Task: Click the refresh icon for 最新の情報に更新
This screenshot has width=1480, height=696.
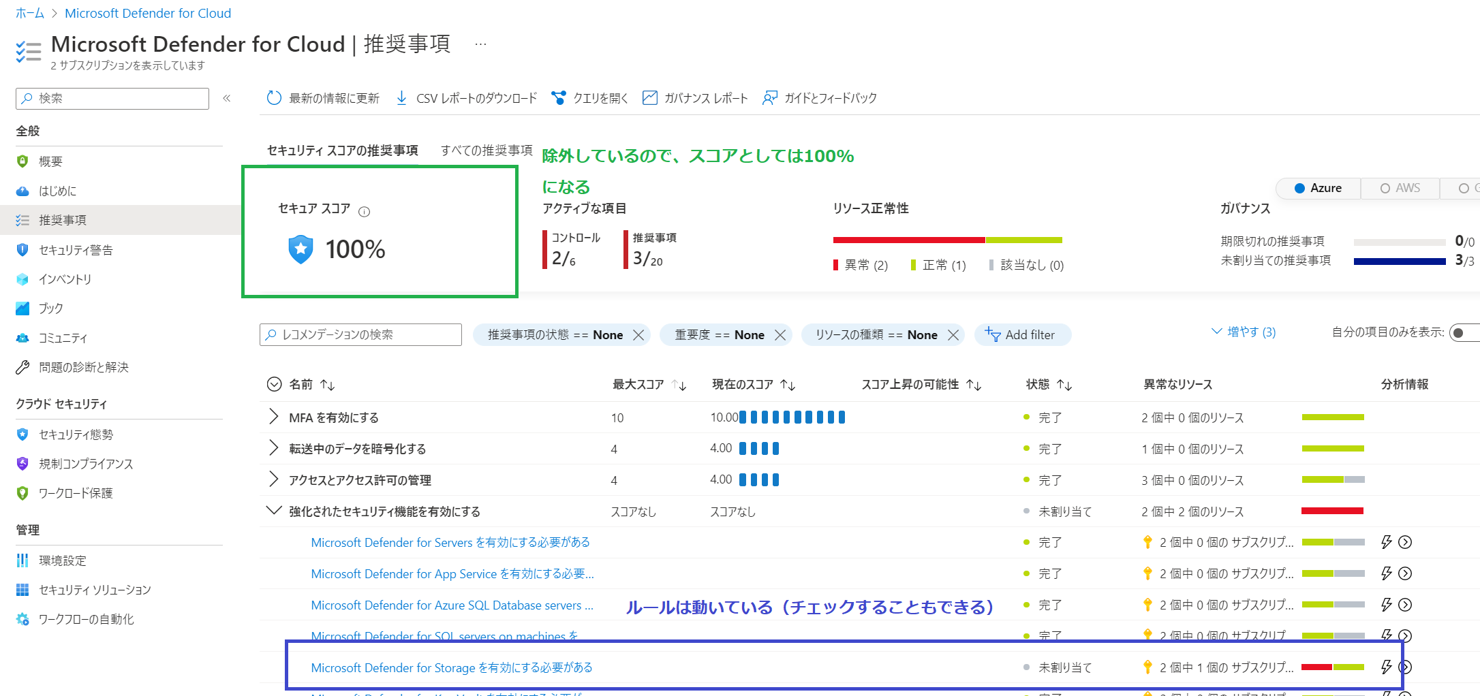Action: [x=274, y=98]
